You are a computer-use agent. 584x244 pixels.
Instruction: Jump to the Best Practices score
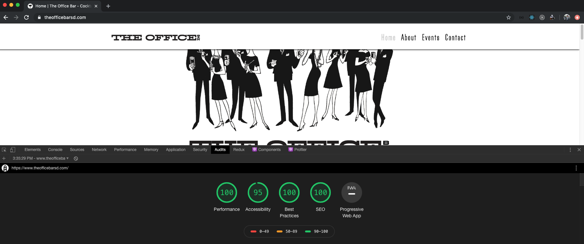pyautogui.click(x=289, y=192)
